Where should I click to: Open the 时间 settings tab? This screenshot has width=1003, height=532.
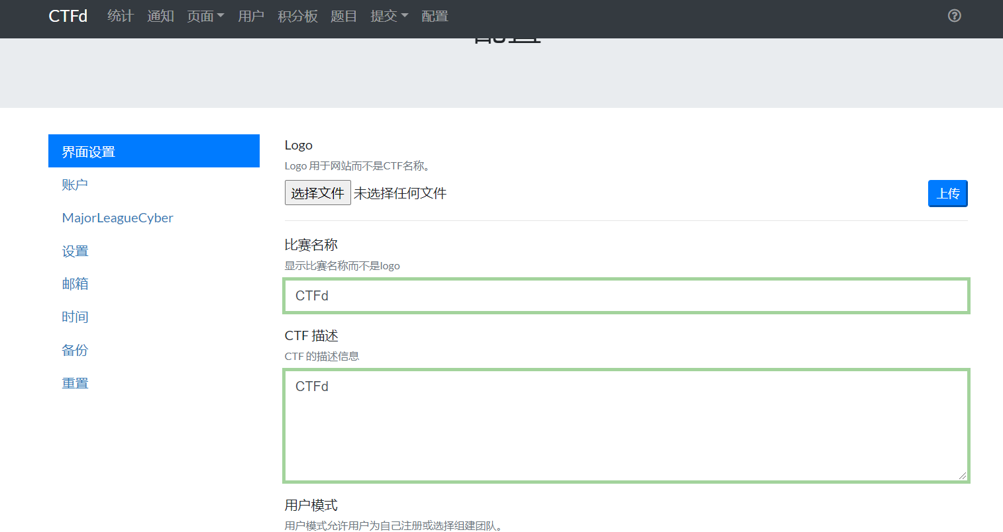coord(75,316)
